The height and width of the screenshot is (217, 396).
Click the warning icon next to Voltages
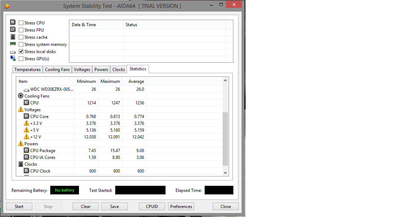point(21,109)
